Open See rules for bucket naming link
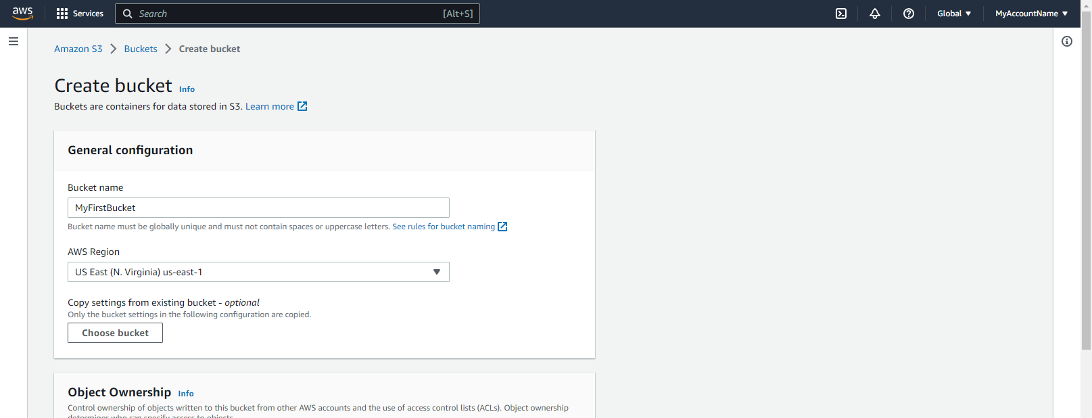Screen dimensions: 1092x418 point(444,227)
